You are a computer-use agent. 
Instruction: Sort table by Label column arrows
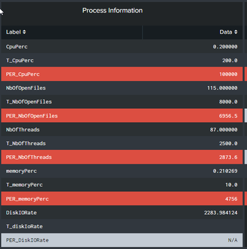pos(24,32)
